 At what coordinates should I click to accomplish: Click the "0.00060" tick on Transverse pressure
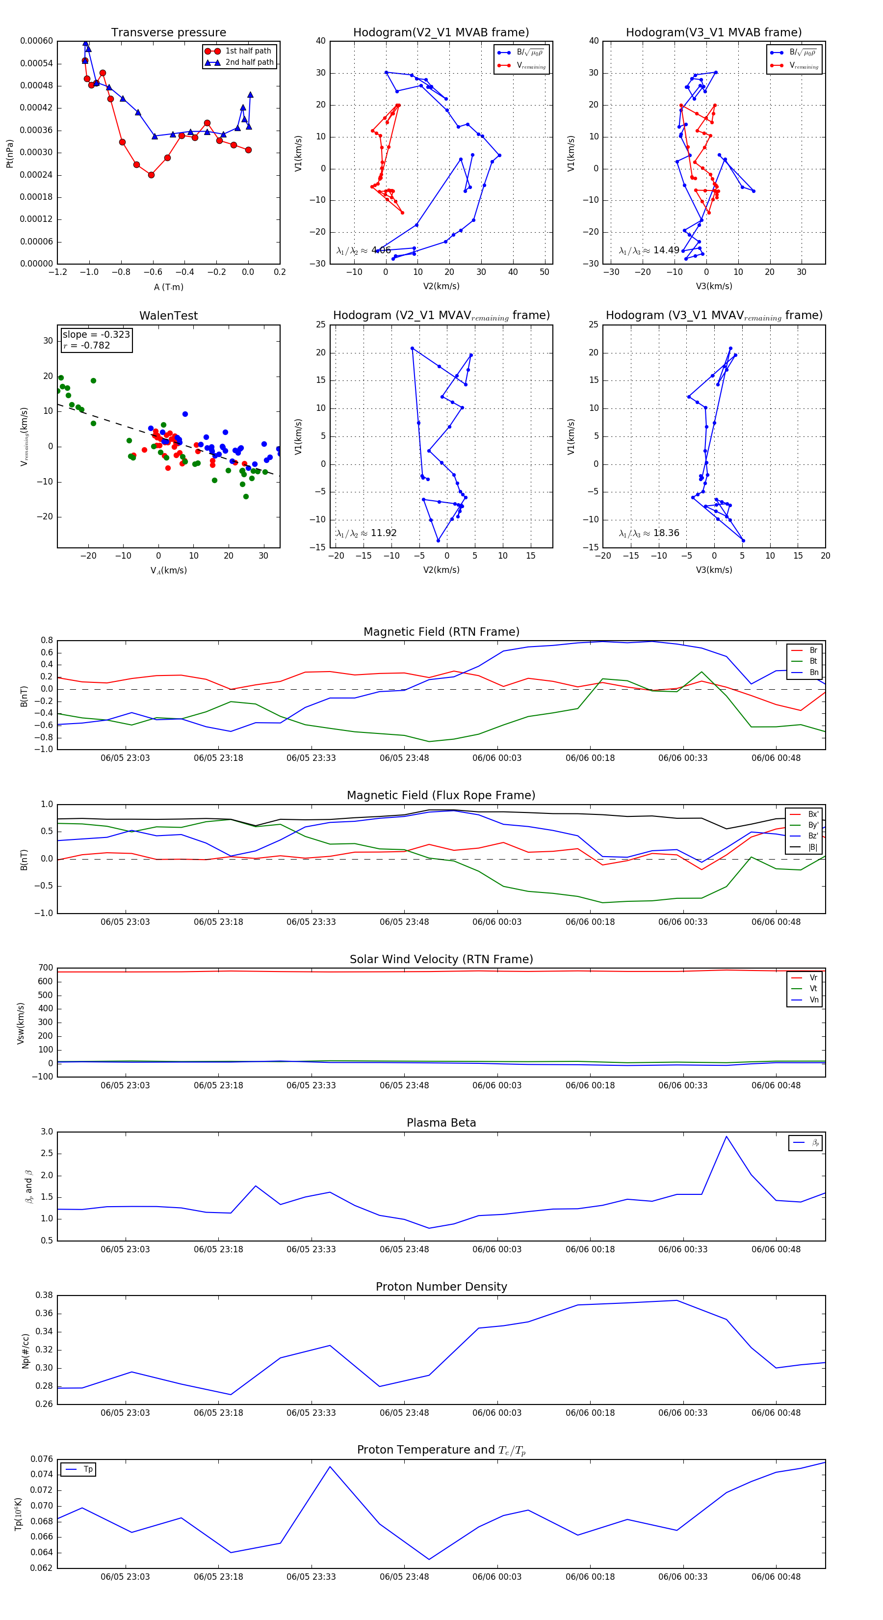(x=36, y=41)
